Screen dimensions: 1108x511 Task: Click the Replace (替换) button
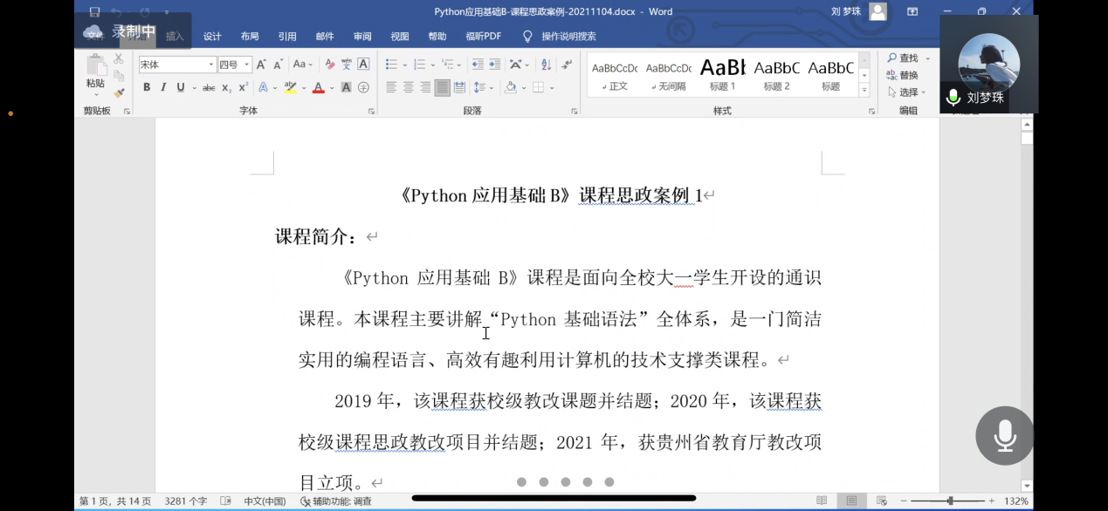pyautogui.click(x=903, y=75)
